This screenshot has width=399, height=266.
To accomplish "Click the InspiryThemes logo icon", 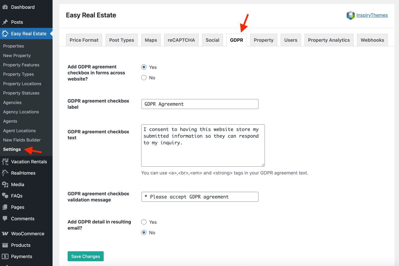I will click(351, 15).
